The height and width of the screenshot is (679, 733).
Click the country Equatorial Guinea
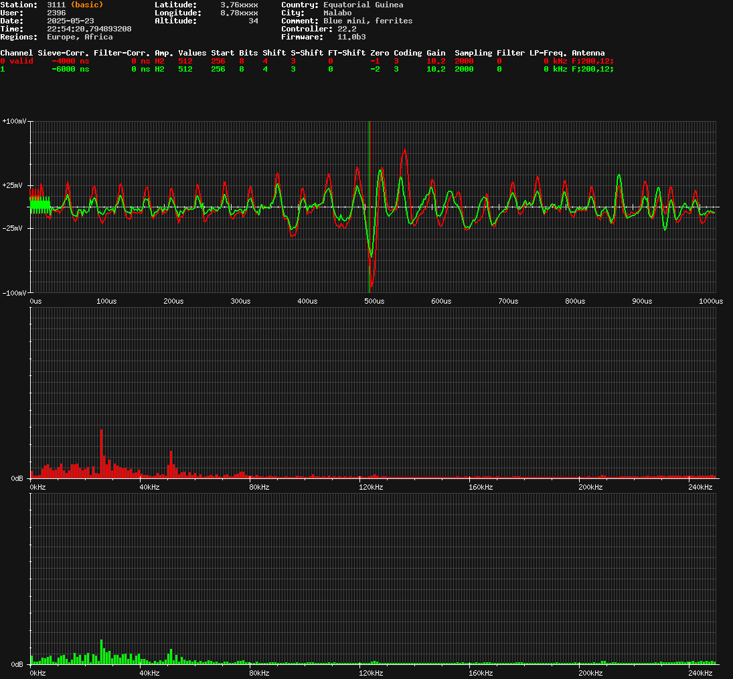[363, 5]
